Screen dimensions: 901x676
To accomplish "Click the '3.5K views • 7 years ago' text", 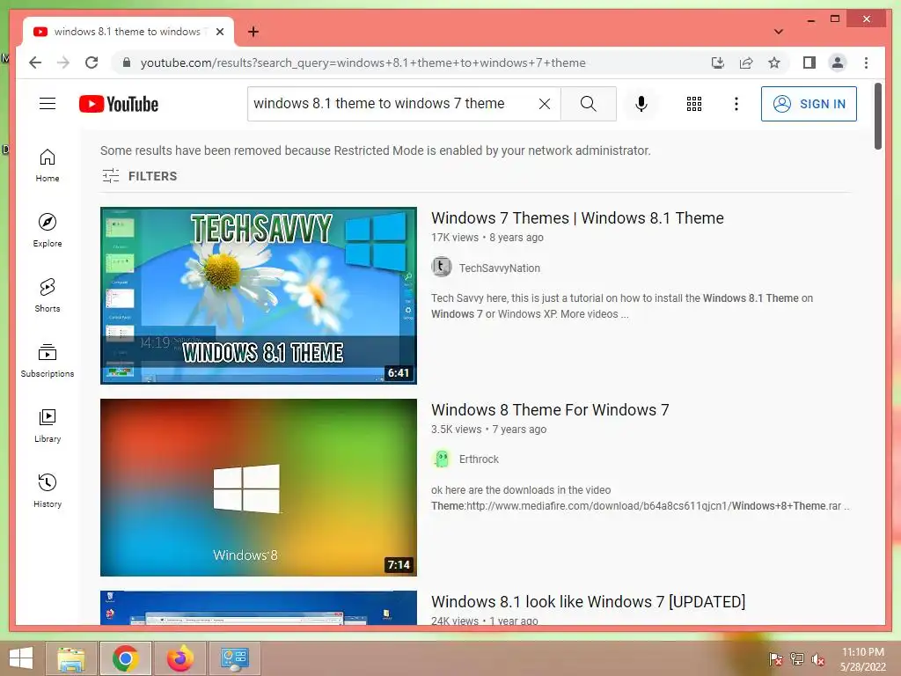I will 488,430.
